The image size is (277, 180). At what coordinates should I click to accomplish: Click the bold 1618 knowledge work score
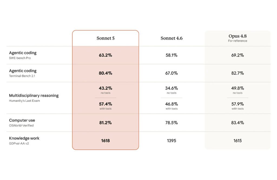click(x=105, y=141)
